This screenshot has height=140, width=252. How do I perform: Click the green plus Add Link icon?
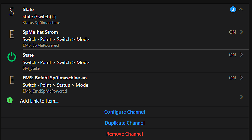[x=10, y=100]
